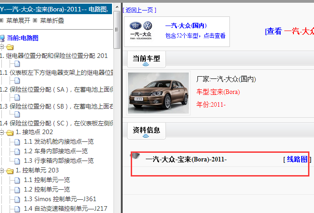The height and width of the screenshot is (213, 314).
Task: Click the 年份:2011- text
Action: 211,104
